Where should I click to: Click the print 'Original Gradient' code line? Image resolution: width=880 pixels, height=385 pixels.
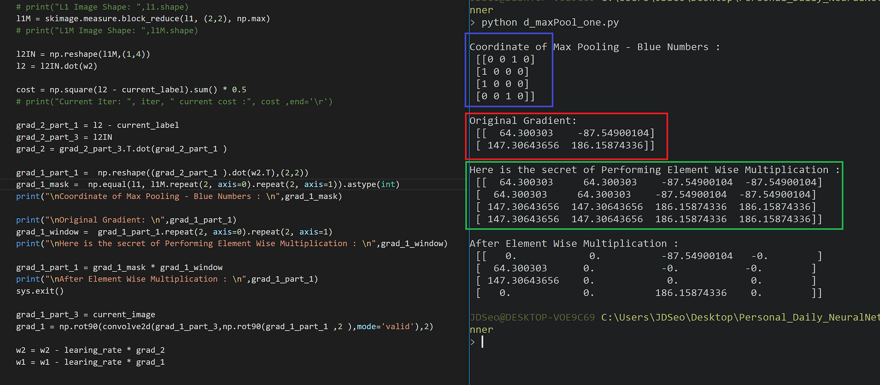[x=126, y=220]
